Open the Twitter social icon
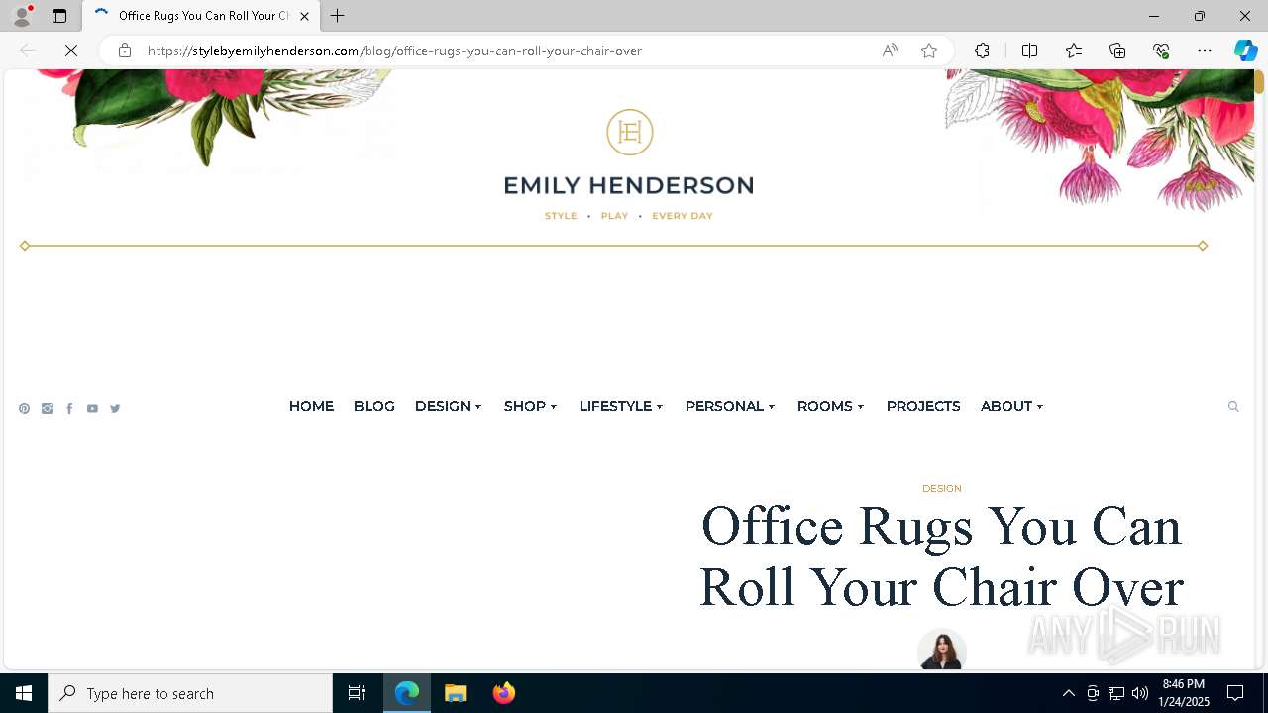Screen dimensions: 1268x713 tap(115, 408)
